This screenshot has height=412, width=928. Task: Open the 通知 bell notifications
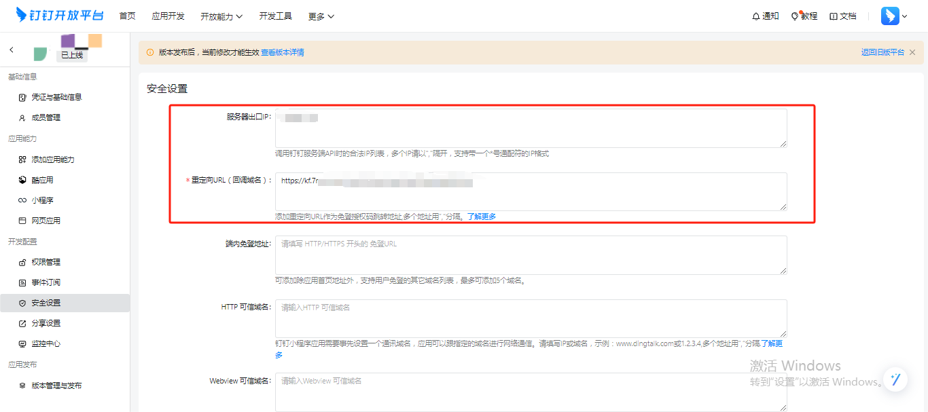click(x=765, y=16)
